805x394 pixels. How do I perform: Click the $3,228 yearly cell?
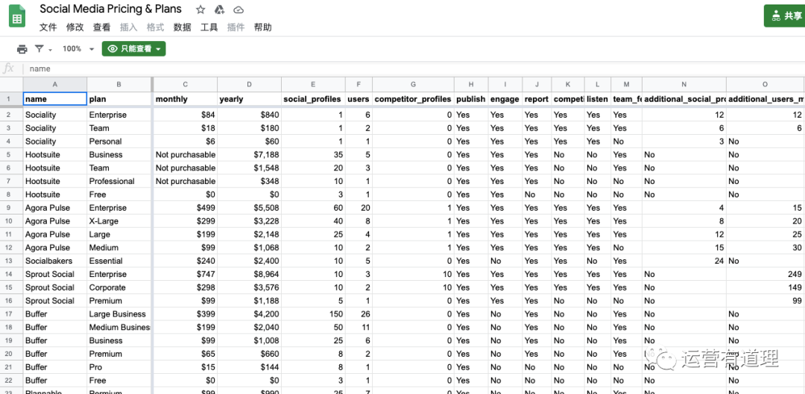(x=249, y=221)
